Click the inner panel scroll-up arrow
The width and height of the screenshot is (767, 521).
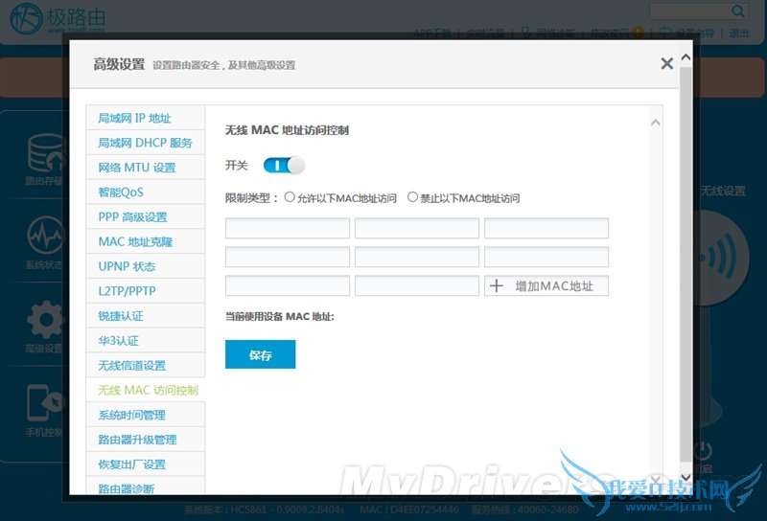coord(656,123)
